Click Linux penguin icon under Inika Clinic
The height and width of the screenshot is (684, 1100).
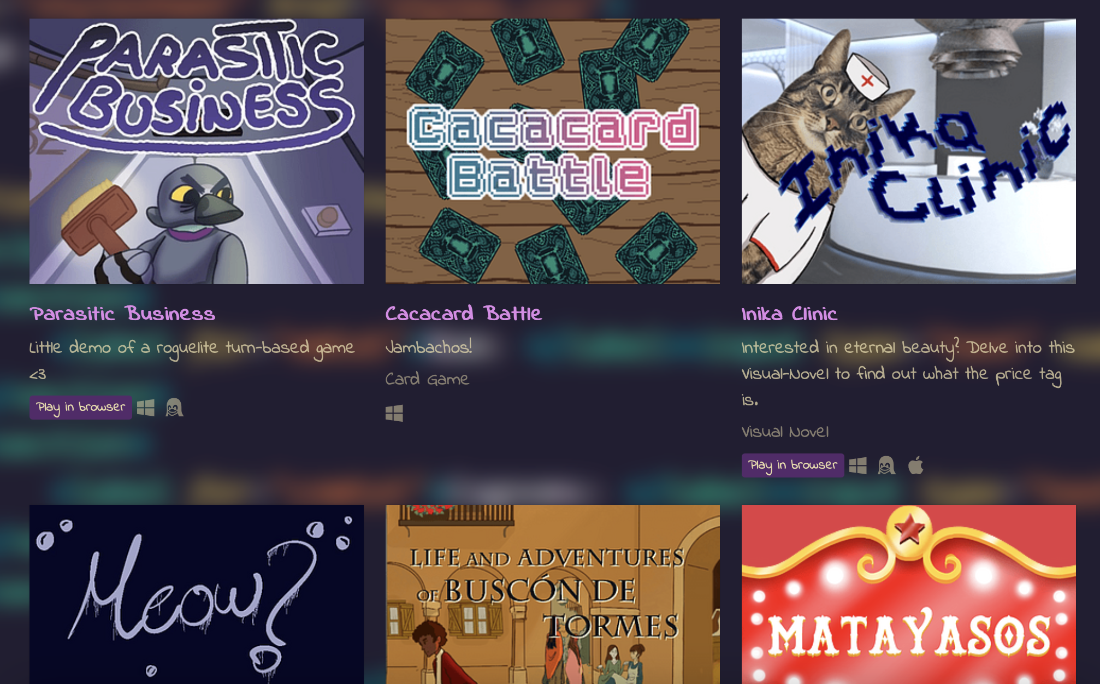(x=886, y=465)
